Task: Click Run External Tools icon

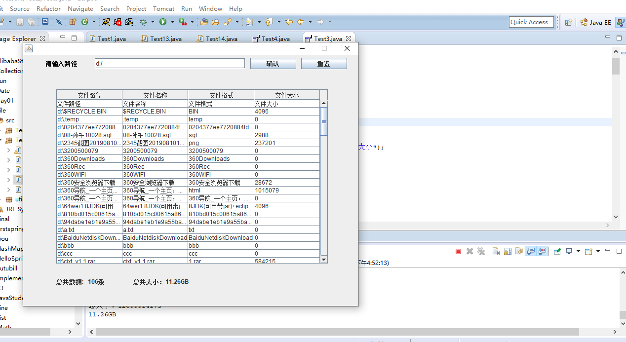Action: (x=183, y=22)
